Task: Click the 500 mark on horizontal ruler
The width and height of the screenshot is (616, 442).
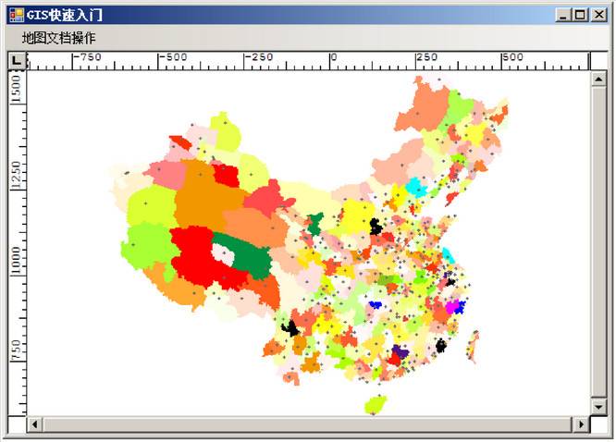Action: tap(512, 57)
